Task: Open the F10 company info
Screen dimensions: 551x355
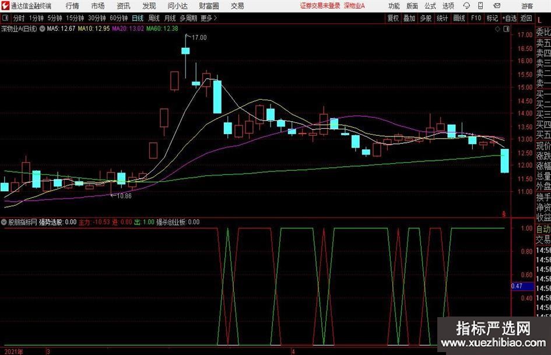Action: click(476, 18)
